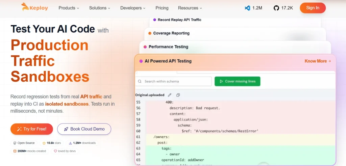
Task: Select the Coverage Reporting card
Action: point(235,34)
